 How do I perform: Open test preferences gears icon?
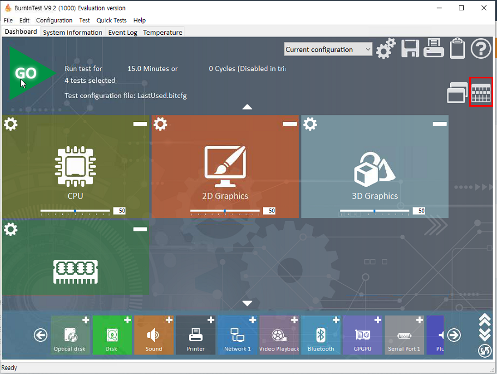point(386,48)
